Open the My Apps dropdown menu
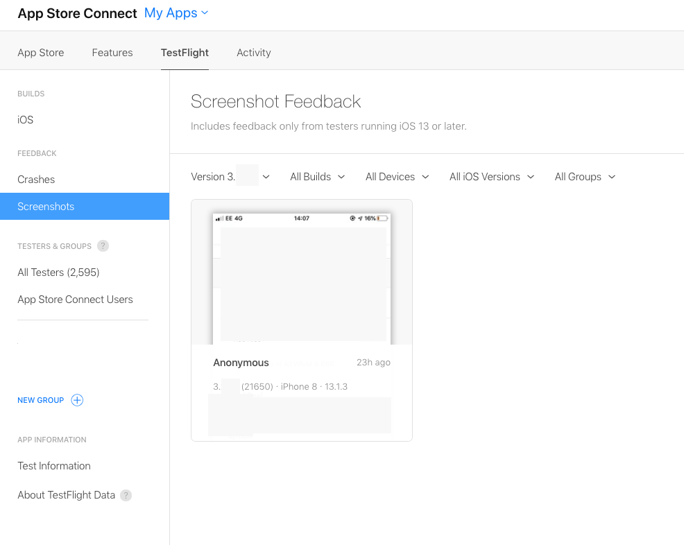684x545 pixels. (176, 13)
